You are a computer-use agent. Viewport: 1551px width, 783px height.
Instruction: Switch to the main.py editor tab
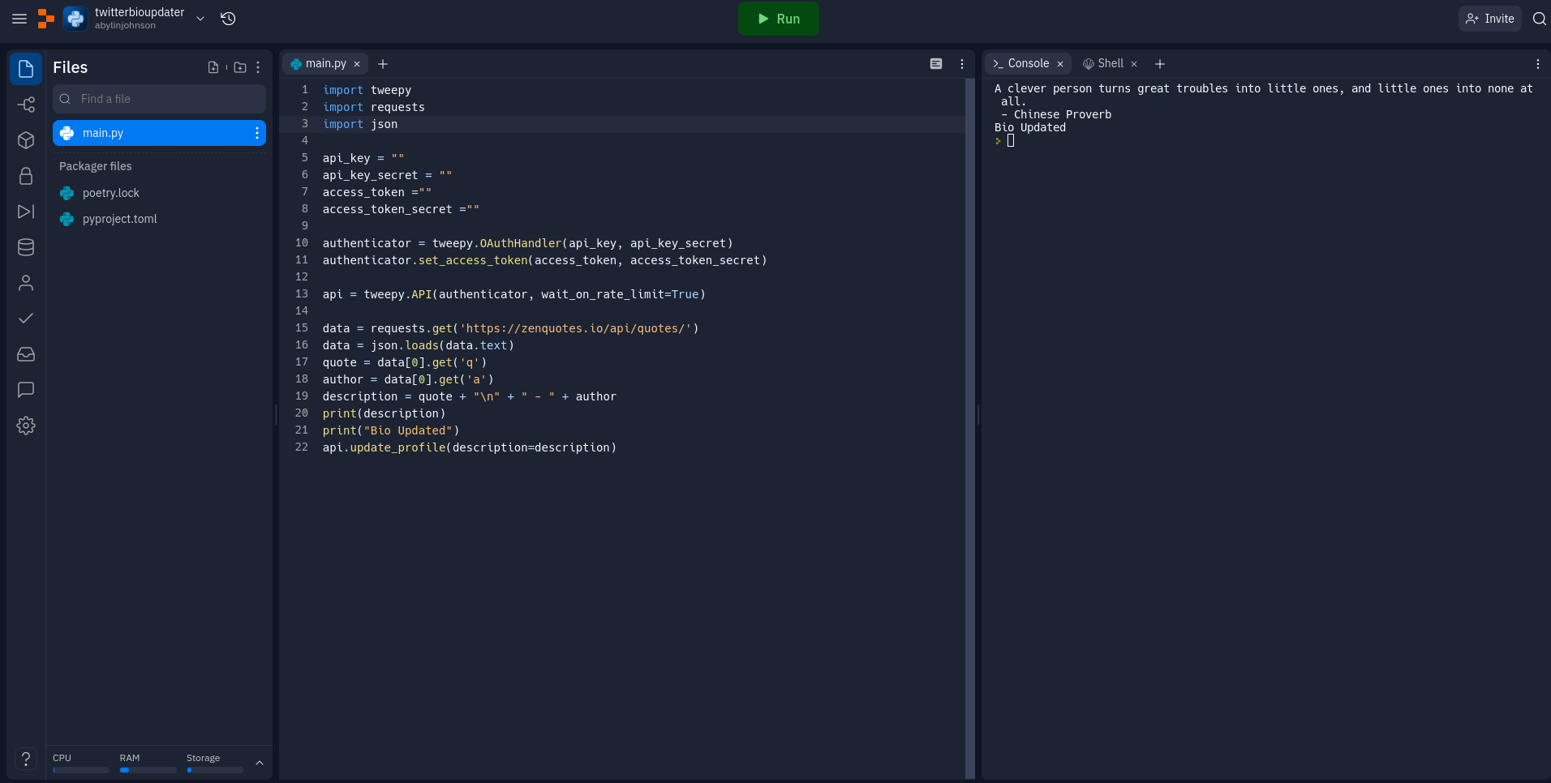click(x=325, y=63)
